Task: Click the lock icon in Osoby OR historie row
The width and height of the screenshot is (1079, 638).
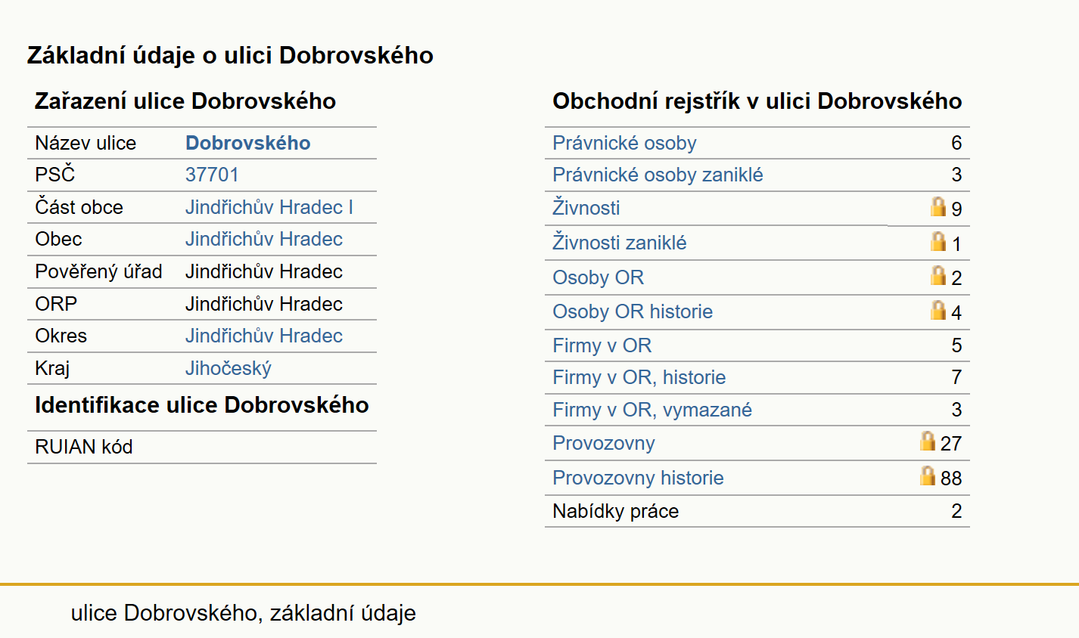Action: tap(938, 310)
